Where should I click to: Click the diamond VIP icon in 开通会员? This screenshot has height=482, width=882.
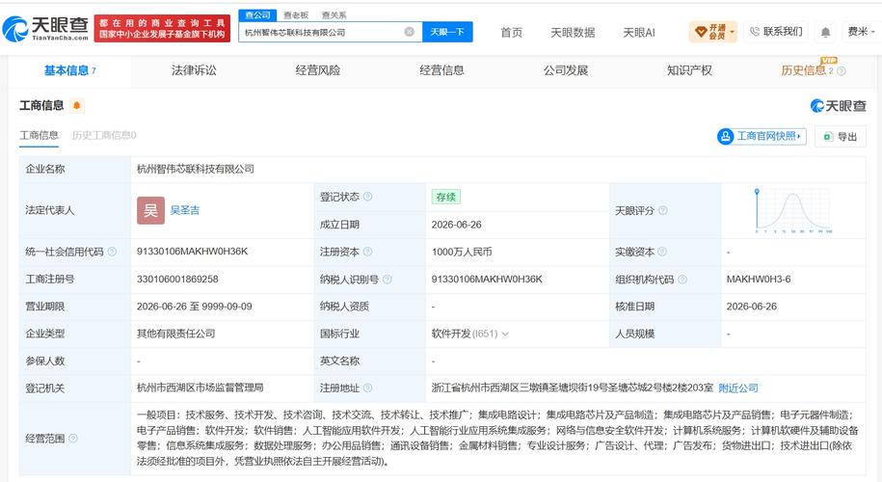tap(701, 32)
